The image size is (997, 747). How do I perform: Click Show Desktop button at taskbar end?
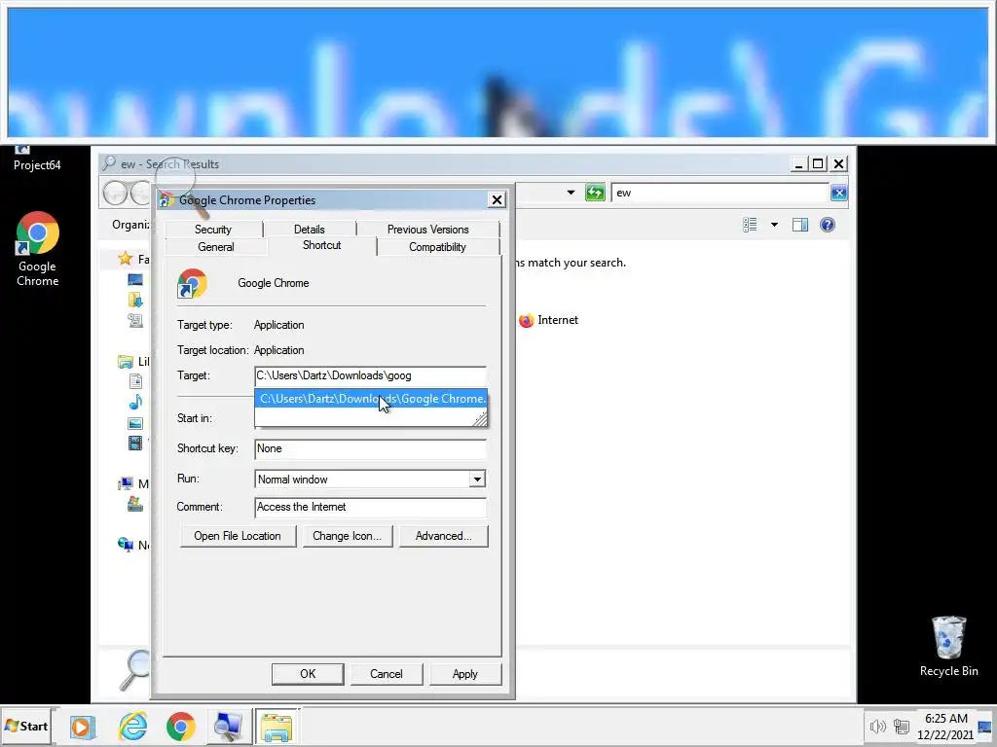[985, 727]
